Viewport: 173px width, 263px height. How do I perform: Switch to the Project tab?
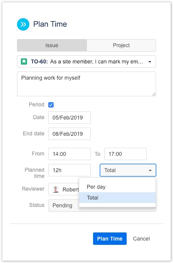coord(121,45)
